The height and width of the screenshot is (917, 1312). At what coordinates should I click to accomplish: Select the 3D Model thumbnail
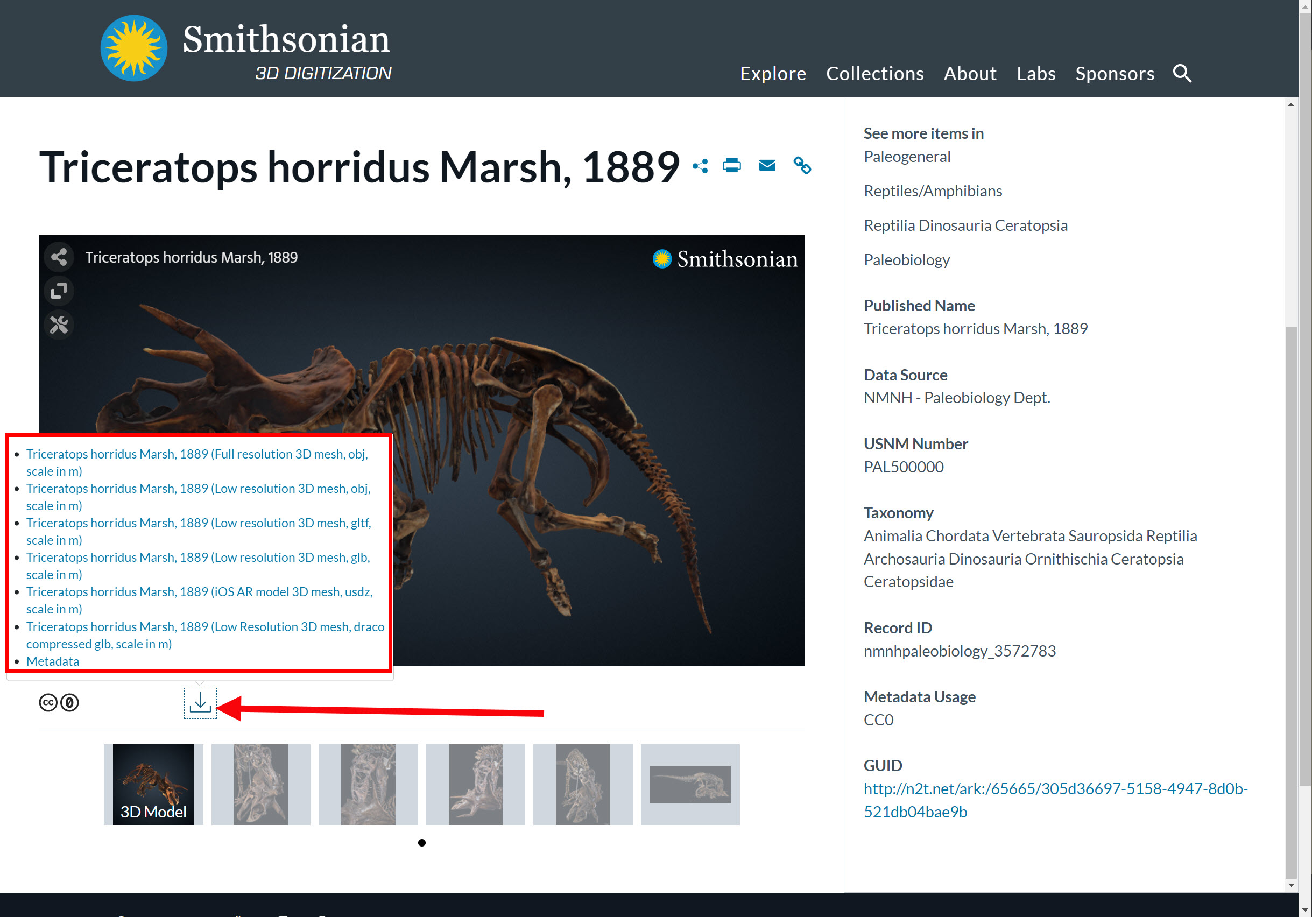coord(153,784)
